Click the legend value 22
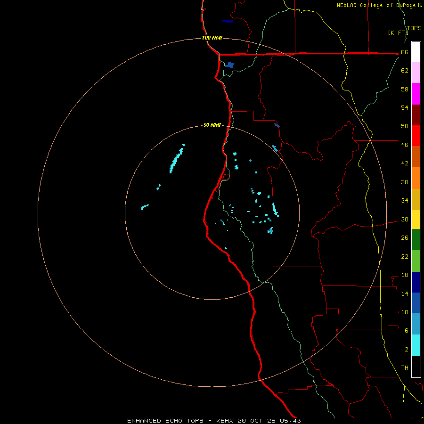This screenshot has height=424, width=424. [x=405, y=256]
